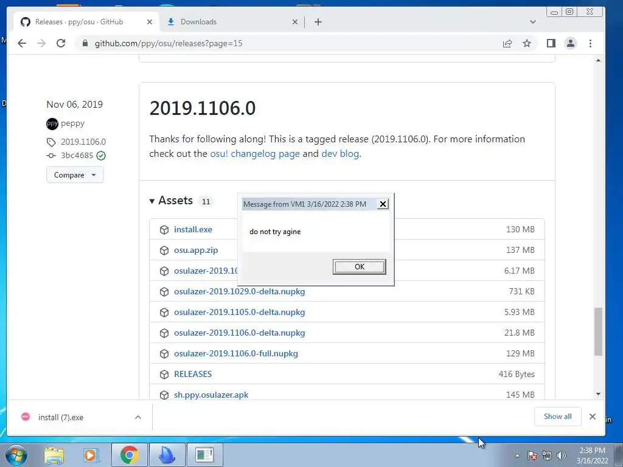Screen dimensions: 623x467
Task: Open a new browser tab
Action: [318, 22]
